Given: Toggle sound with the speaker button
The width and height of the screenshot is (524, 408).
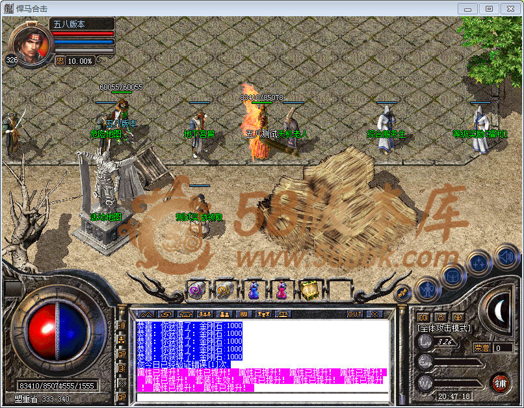Looking at the screenshot, I should [x=506, y=257].
